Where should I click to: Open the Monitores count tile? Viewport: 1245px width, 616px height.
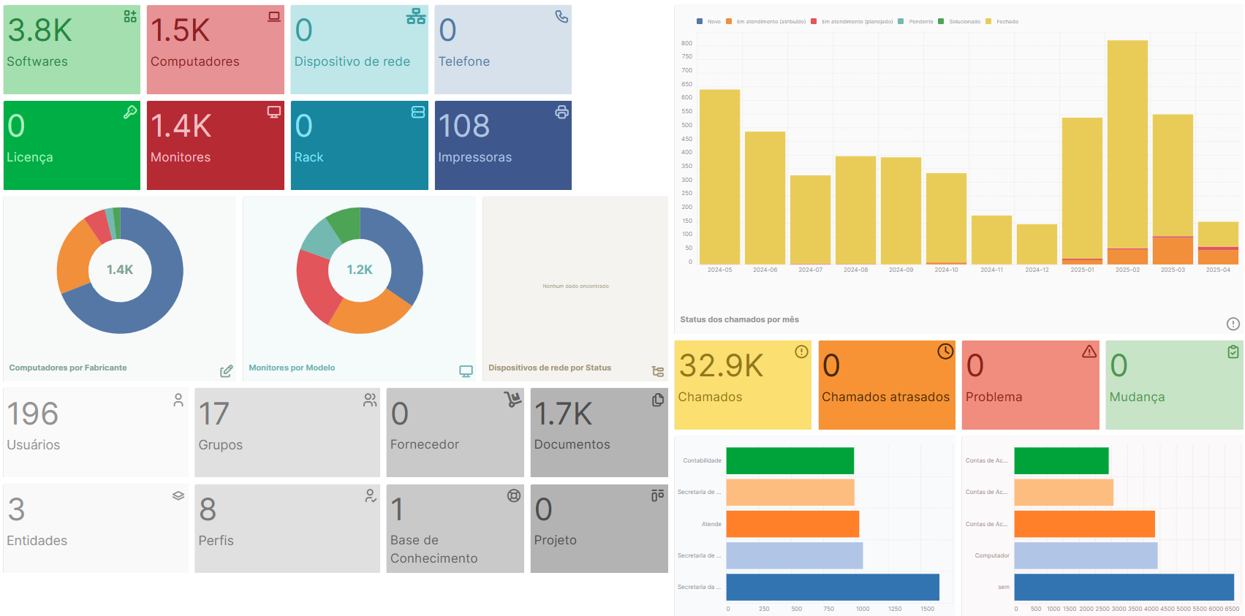click(x=215, y=145)
